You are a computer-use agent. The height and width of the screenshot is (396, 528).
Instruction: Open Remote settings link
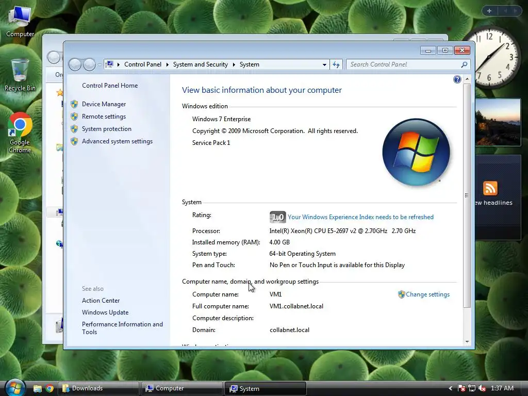(104, 117)
